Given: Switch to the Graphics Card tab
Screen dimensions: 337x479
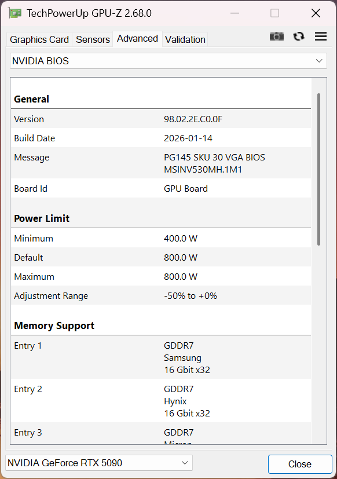Looking at the screenshot, I should pos(39,39).
